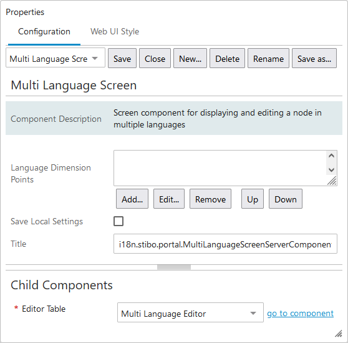Open the Web UI Style tab

click(x=115, y=32)
